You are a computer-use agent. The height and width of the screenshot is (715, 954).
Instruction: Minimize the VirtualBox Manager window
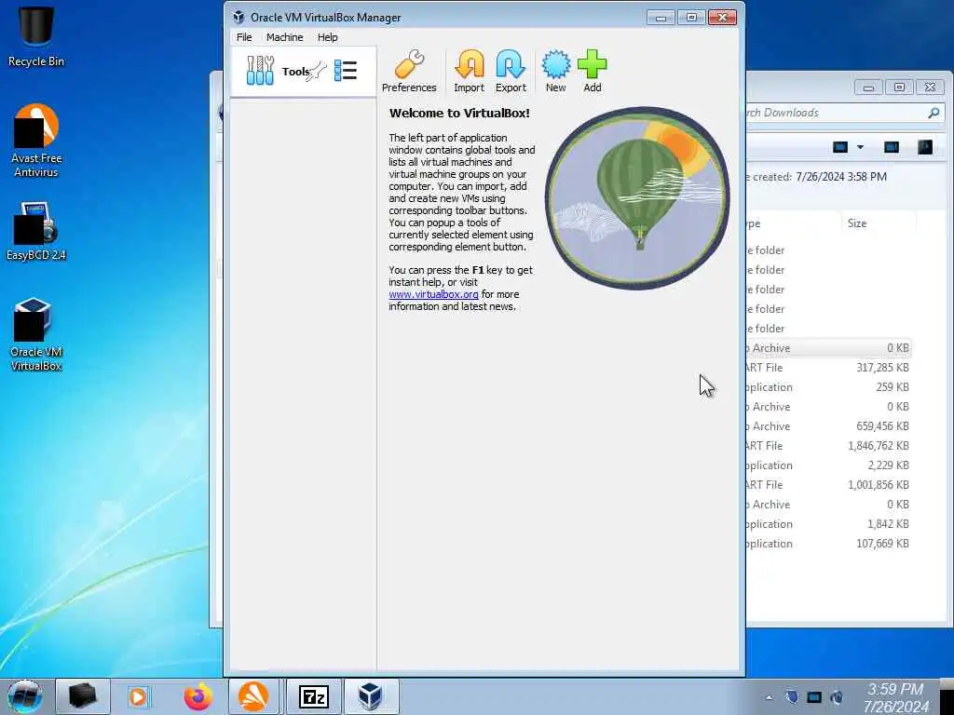[661, 17]
